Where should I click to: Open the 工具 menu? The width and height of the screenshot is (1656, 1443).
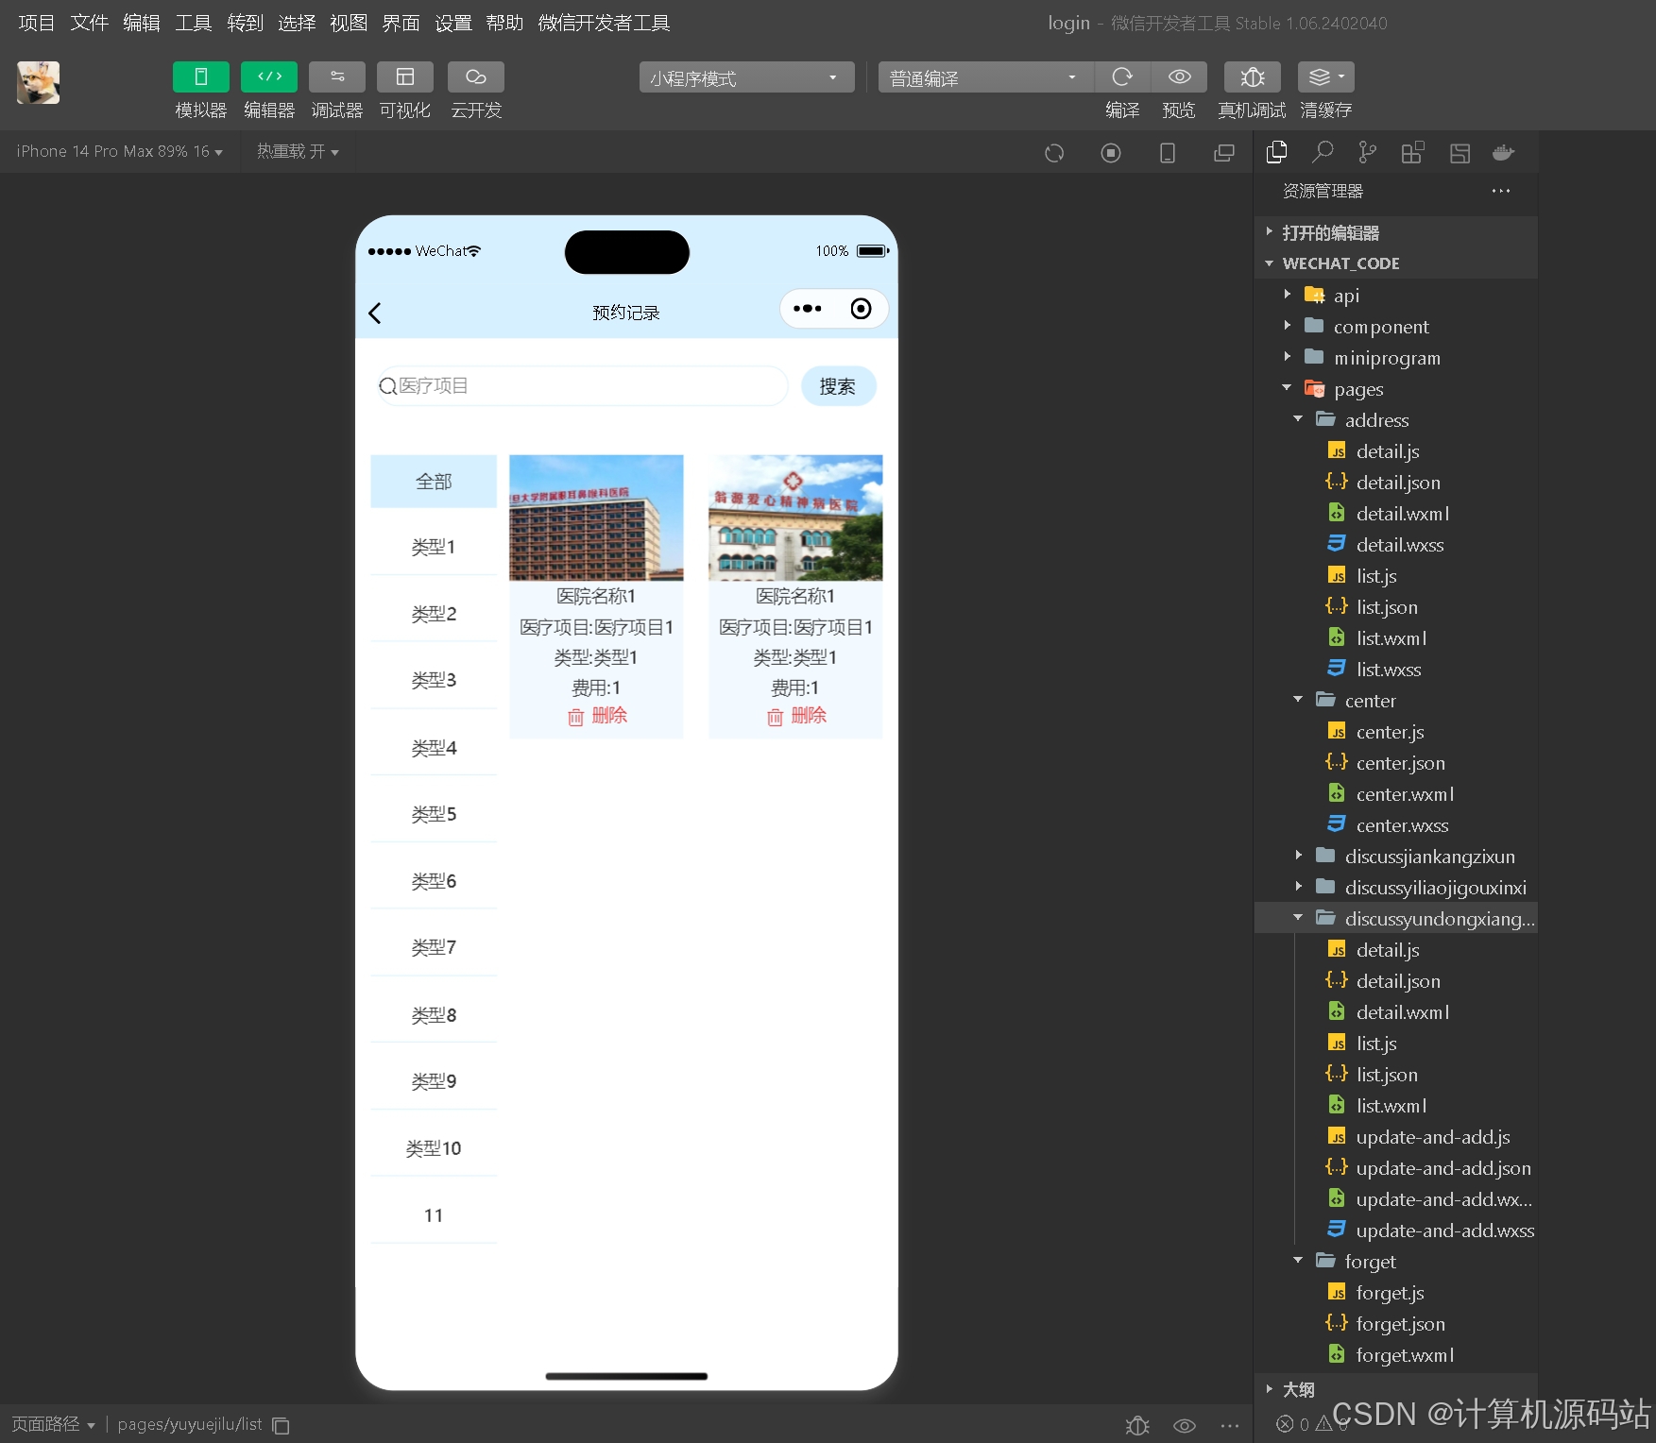pos(194,23)
